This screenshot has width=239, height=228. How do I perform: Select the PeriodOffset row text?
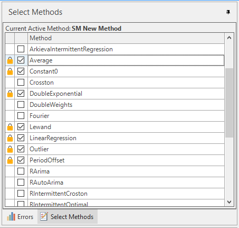click(x=47, y=160)
